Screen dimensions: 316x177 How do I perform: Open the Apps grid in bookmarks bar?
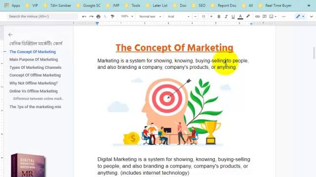click(x=12, y=5)
